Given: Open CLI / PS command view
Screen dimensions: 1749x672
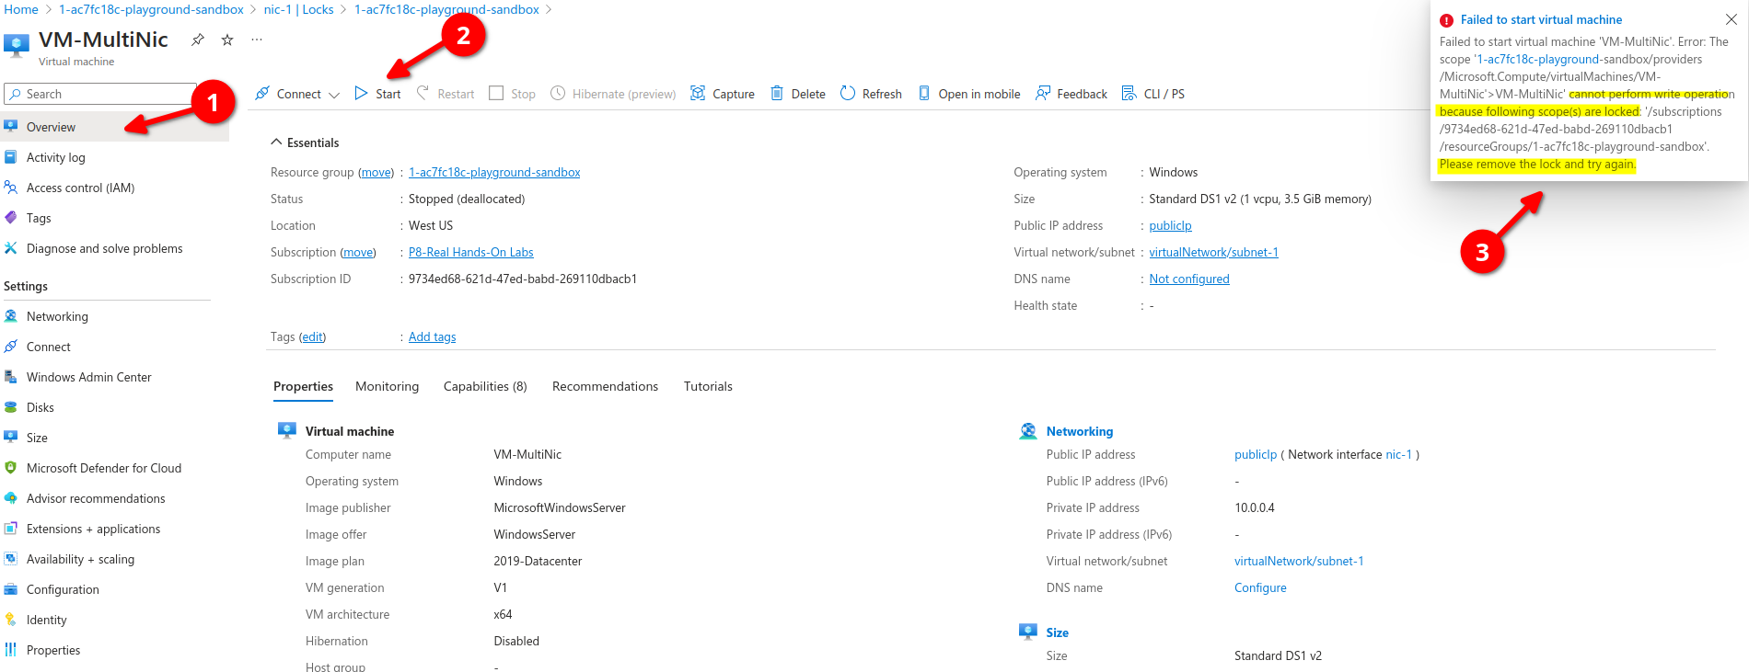Looking at the screenshot, I should [1153, 94].
